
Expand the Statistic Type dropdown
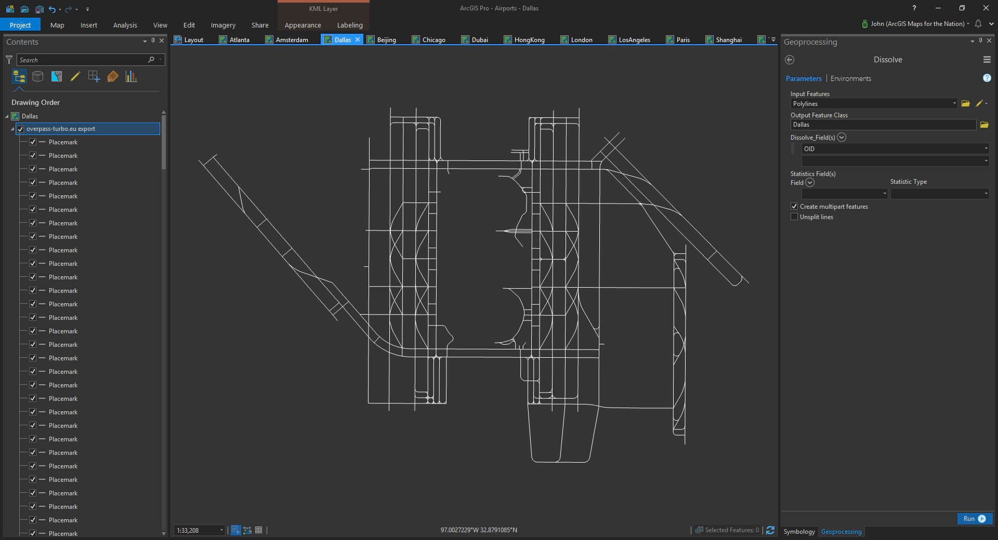(x=986, y=194)
